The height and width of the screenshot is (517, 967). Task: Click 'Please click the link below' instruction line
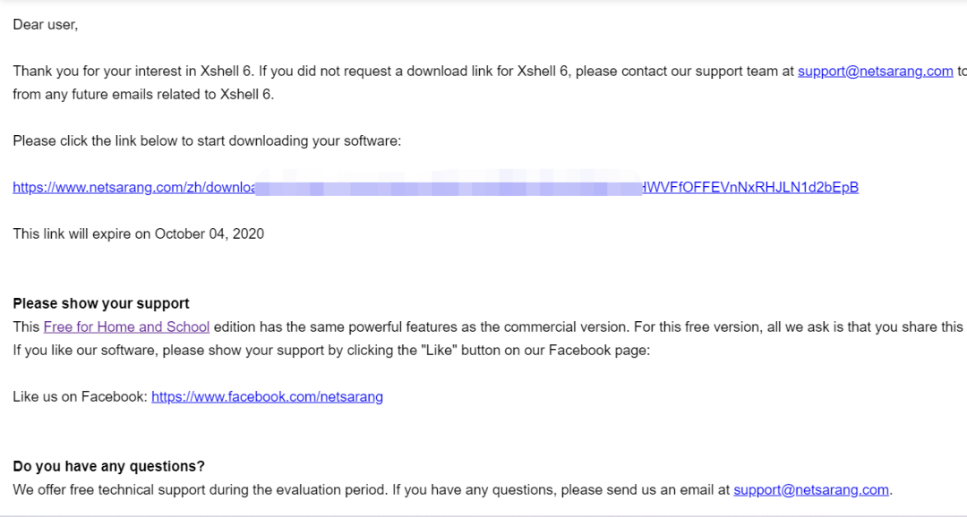point(207,141)
